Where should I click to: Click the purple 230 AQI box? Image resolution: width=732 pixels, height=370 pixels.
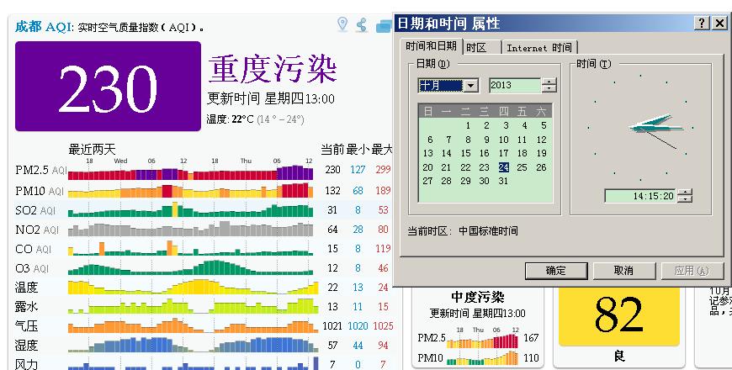[x=108, y=87]
